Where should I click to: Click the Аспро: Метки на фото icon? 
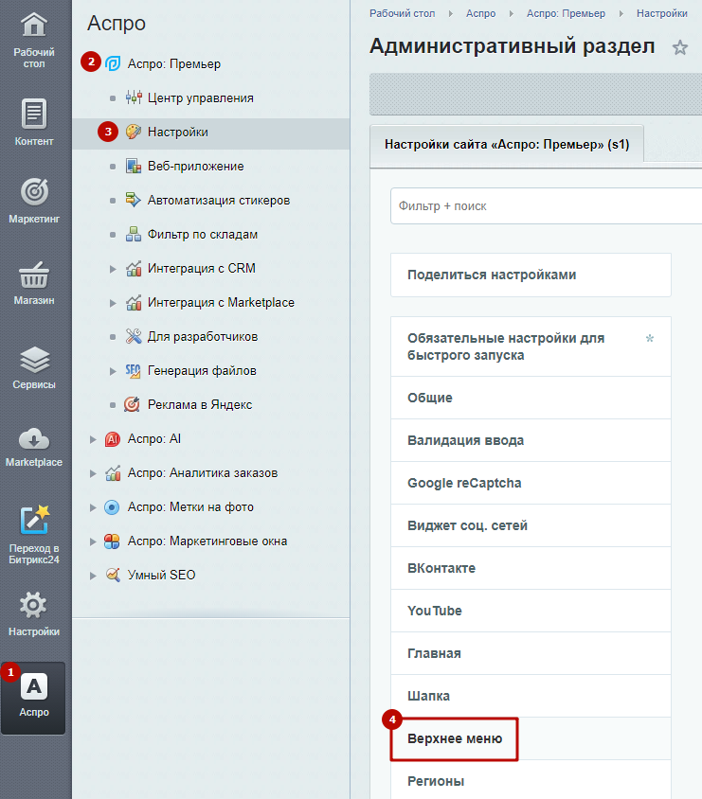click(112, 507)
